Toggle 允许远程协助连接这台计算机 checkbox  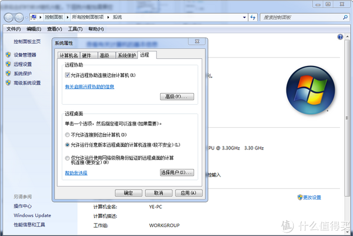coord(67,75)
